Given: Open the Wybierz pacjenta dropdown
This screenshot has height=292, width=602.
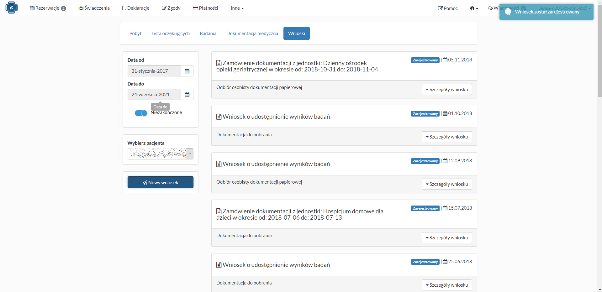Looking at the screenshot, I should pos(190,154).
